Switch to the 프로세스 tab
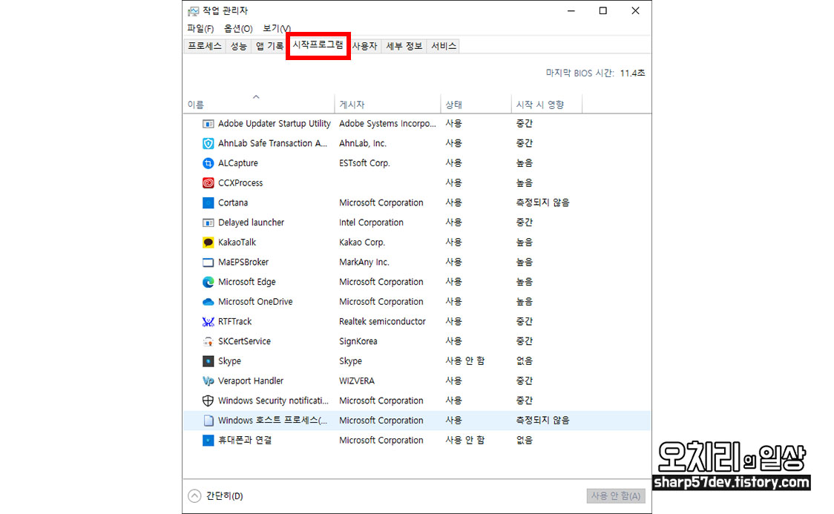834x514 pixels. click(x=205, y=46)
